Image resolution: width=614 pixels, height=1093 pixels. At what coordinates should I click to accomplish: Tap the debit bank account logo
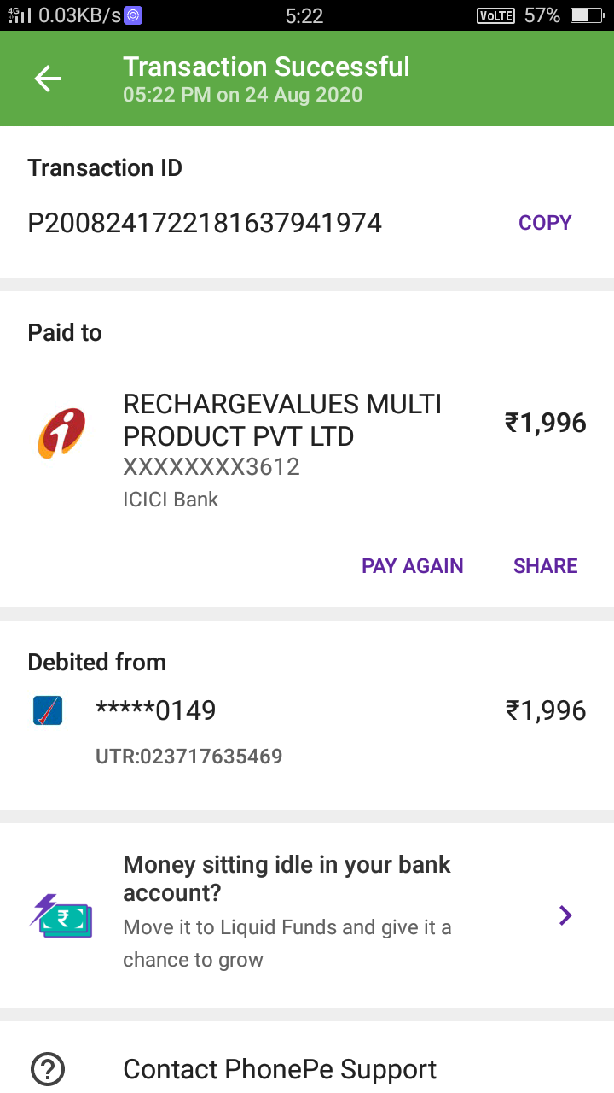point(48,710)
